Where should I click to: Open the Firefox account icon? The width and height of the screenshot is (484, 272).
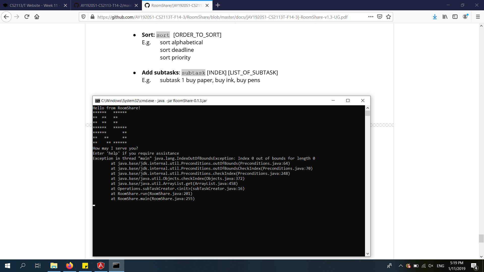pos(465,17)
